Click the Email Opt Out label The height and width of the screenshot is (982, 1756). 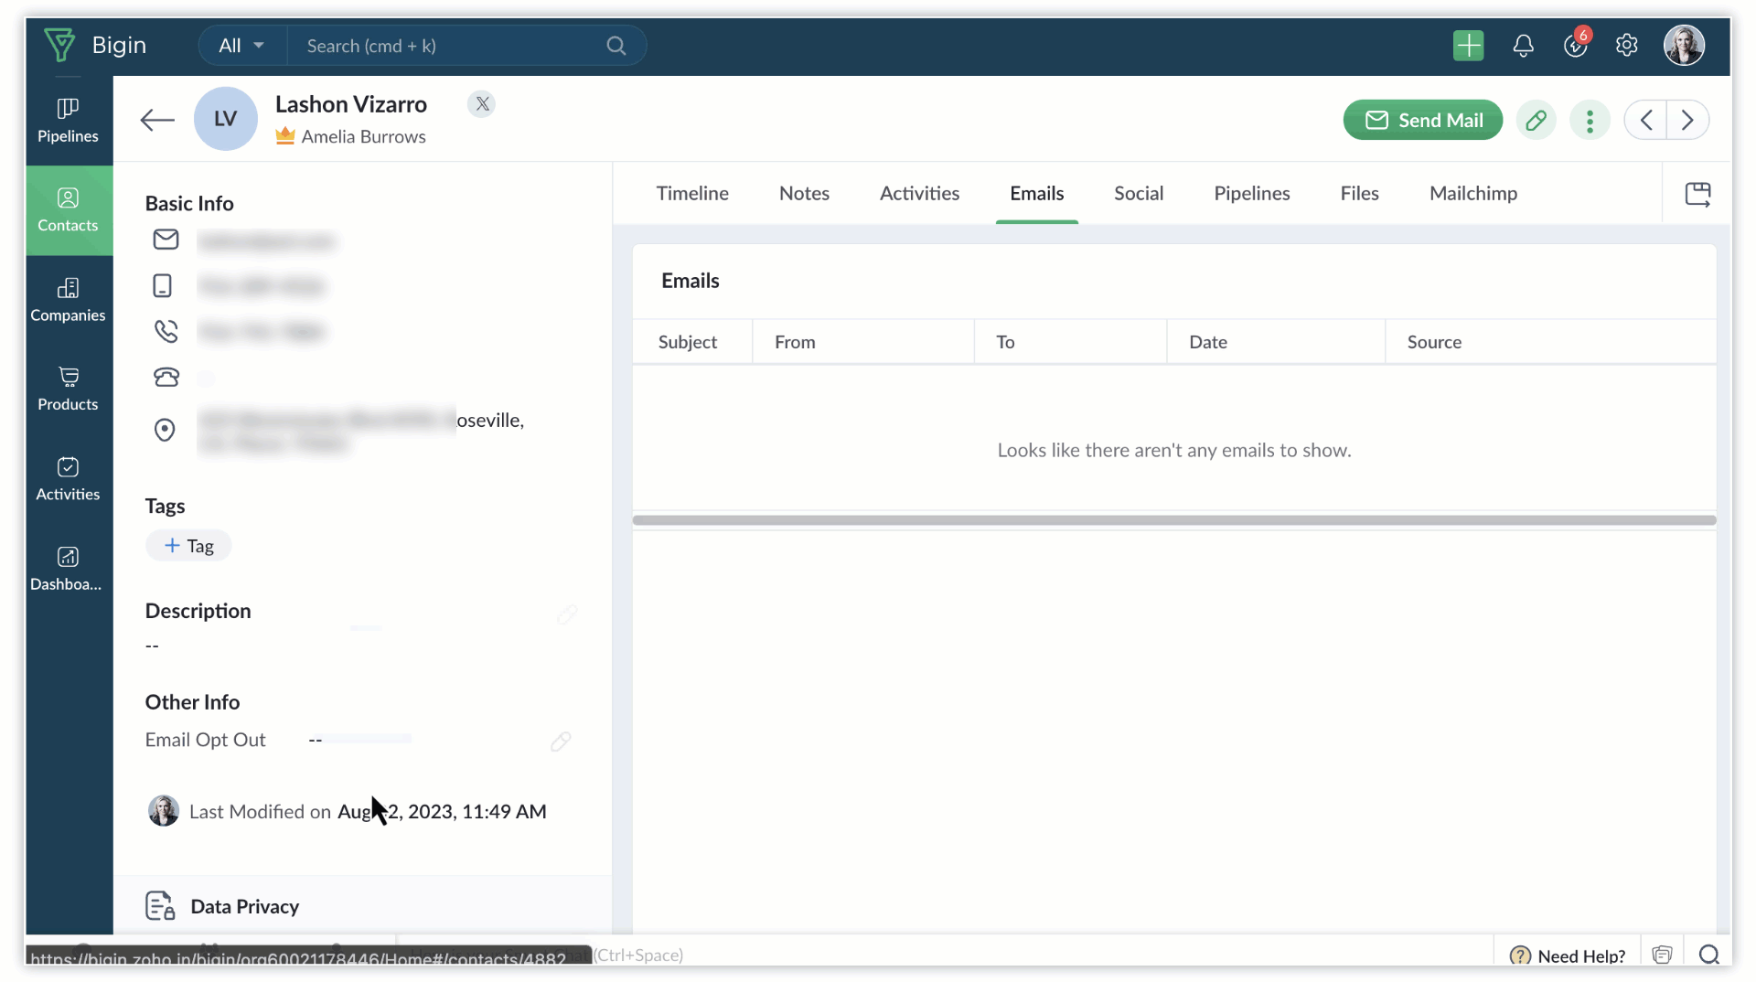[x=205, y=740]
